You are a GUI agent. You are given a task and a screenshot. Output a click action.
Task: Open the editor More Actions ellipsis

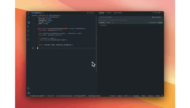point(95,13)
